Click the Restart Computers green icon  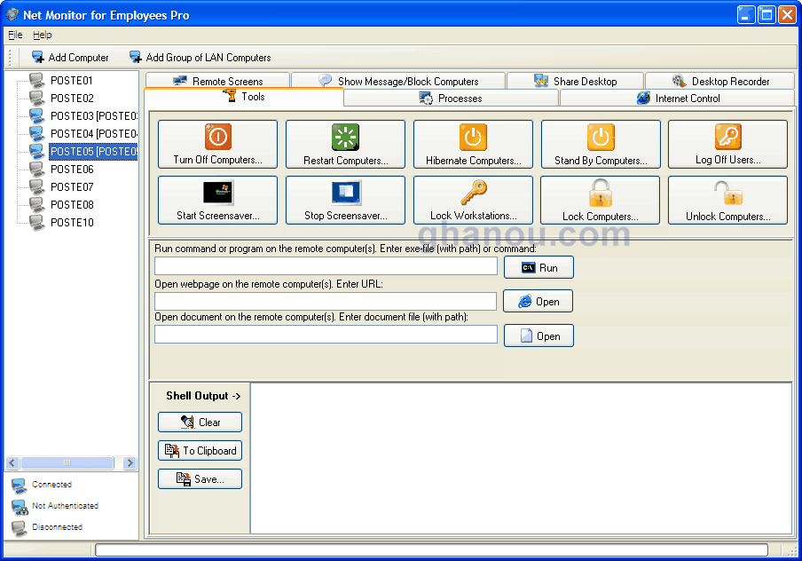pos(345,137)
